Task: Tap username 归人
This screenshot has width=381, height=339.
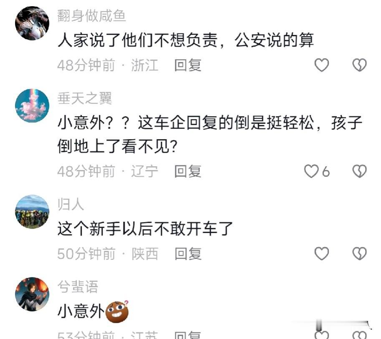Action: pyautogui.click(x=71, y=204)
